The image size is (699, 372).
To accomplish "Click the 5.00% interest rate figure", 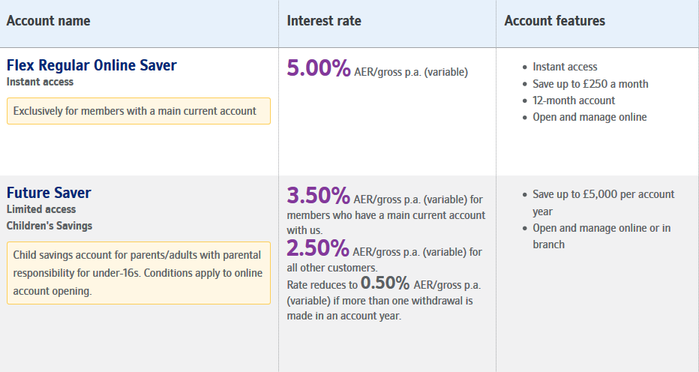I will click(319, 69).
